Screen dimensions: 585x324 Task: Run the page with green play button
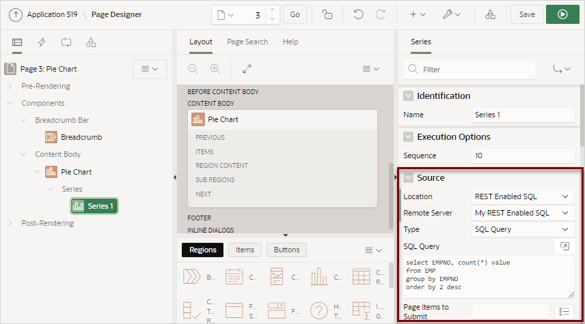[x=562, y=14]
